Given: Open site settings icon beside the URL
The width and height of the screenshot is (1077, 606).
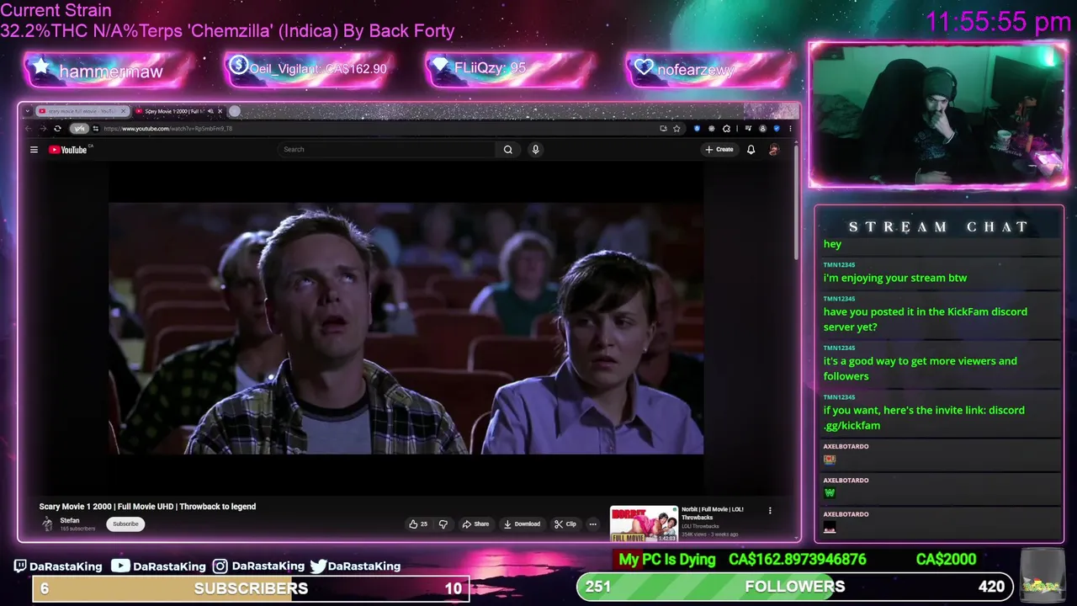Looking at the screenshot, I should (x=96, y=129).
